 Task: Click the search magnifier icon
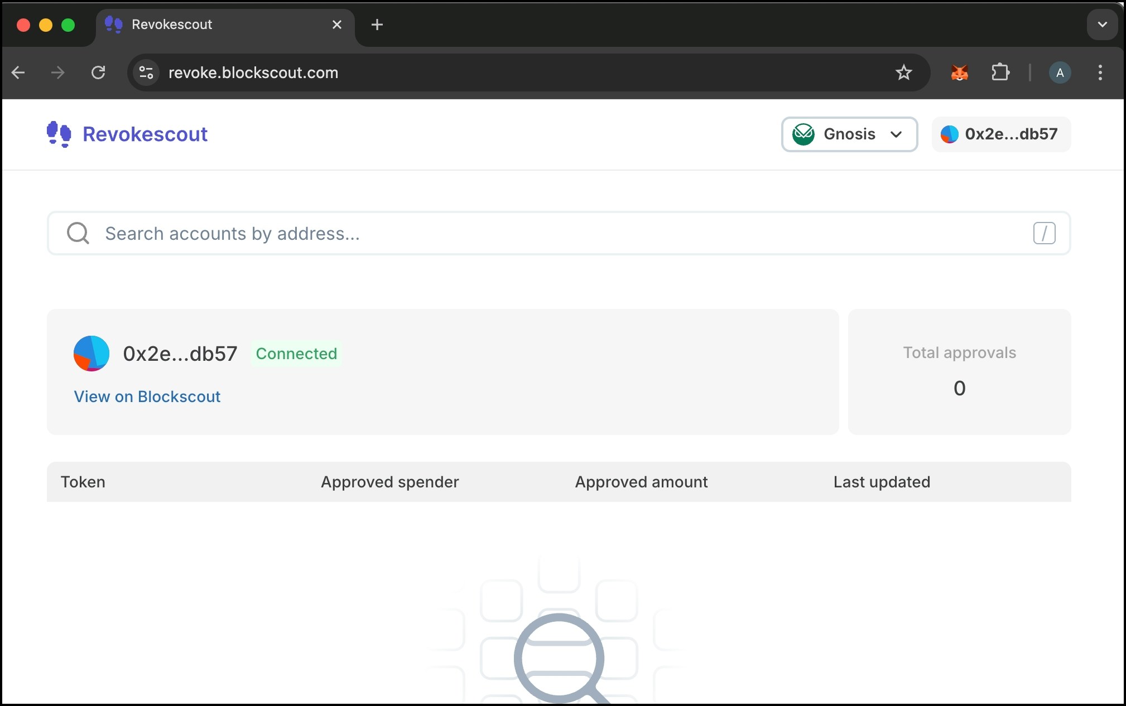78,233
